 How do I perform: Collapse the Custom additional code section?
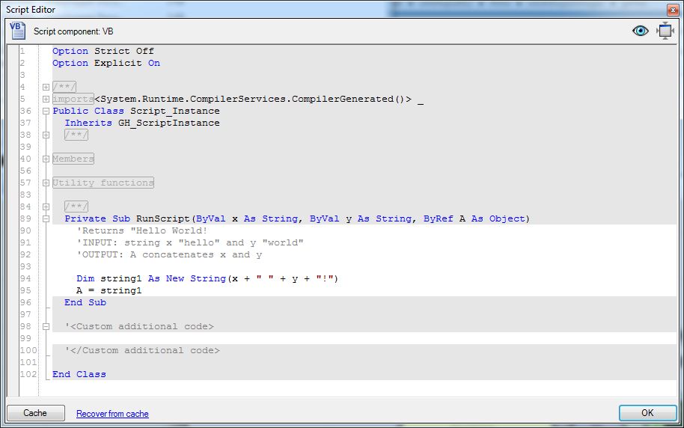coord(46,326)
